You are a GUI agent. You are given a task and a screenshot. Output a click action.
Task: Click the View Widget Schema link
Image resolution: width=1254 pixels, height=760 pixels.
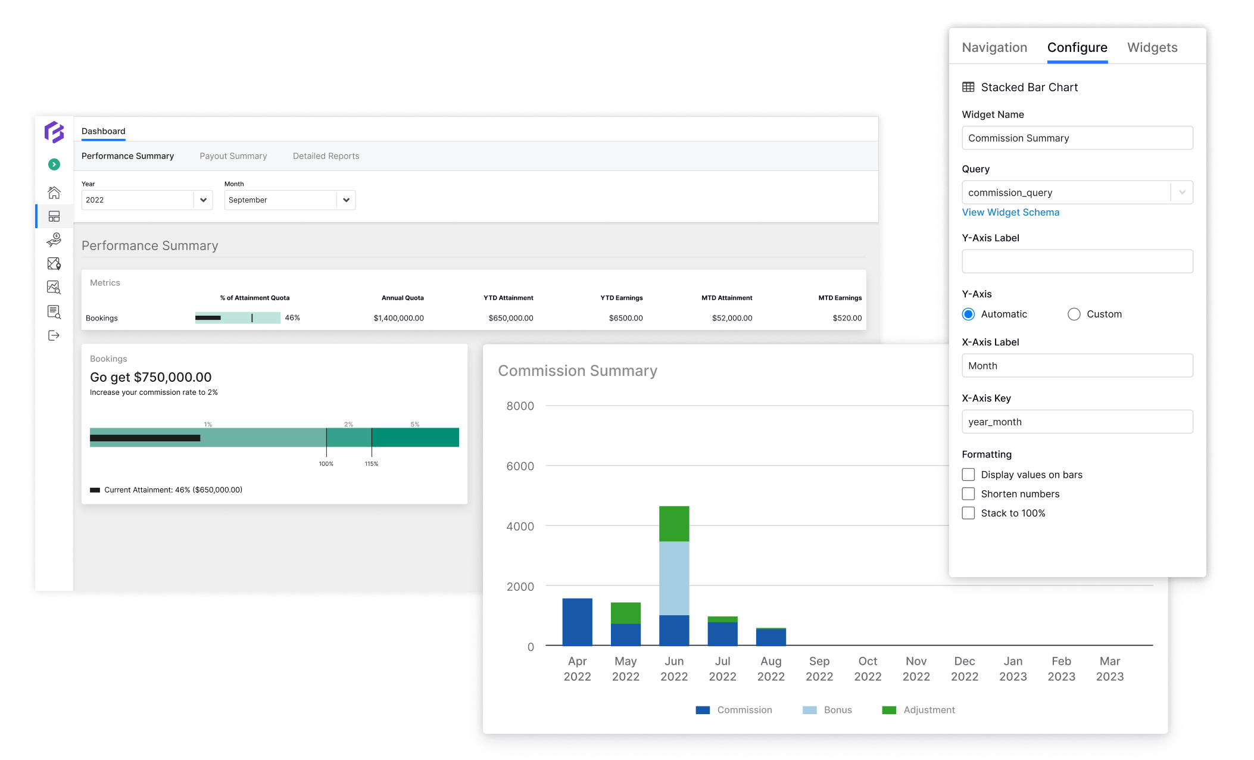tap(1010, 212)
